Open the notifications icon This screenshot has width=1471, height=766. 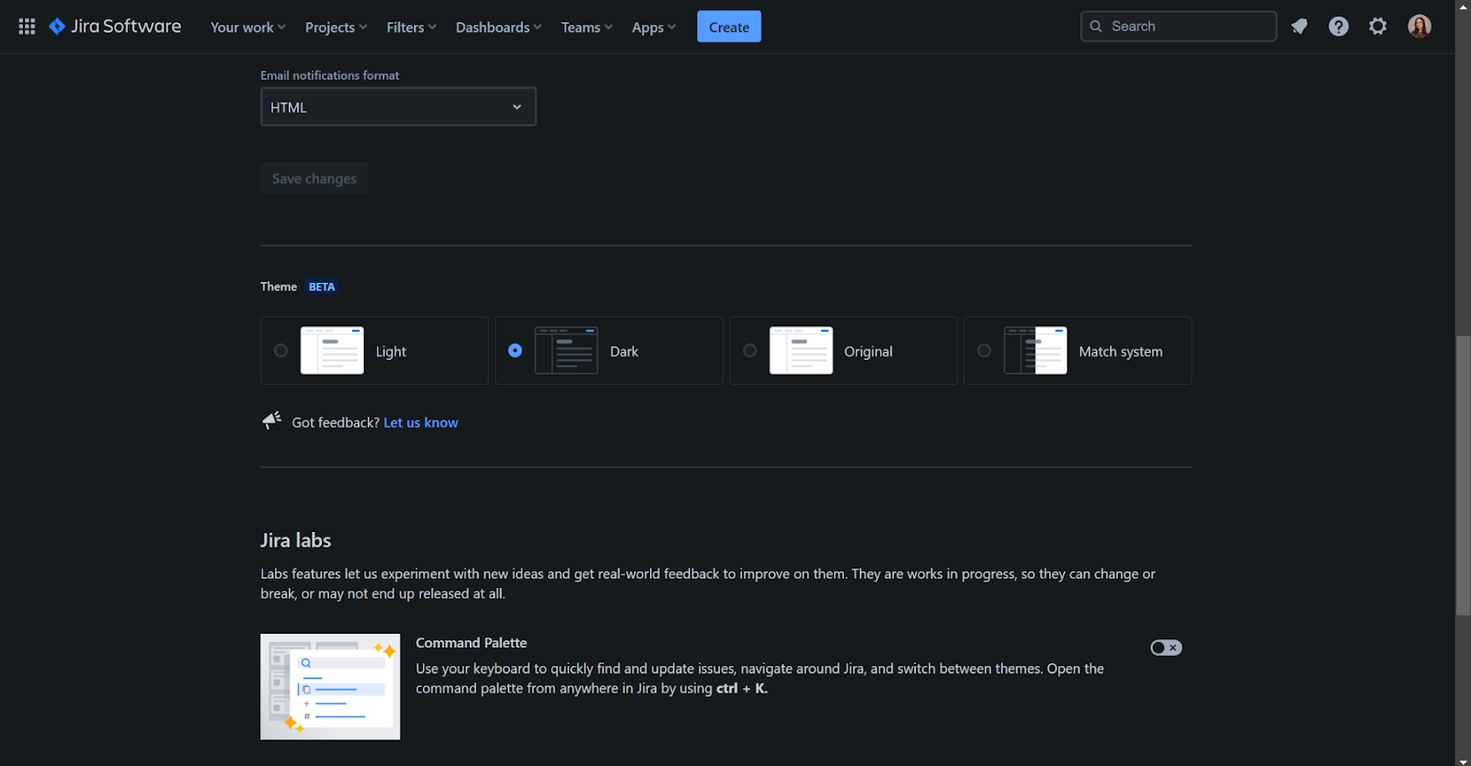(x=1299, y=27)
